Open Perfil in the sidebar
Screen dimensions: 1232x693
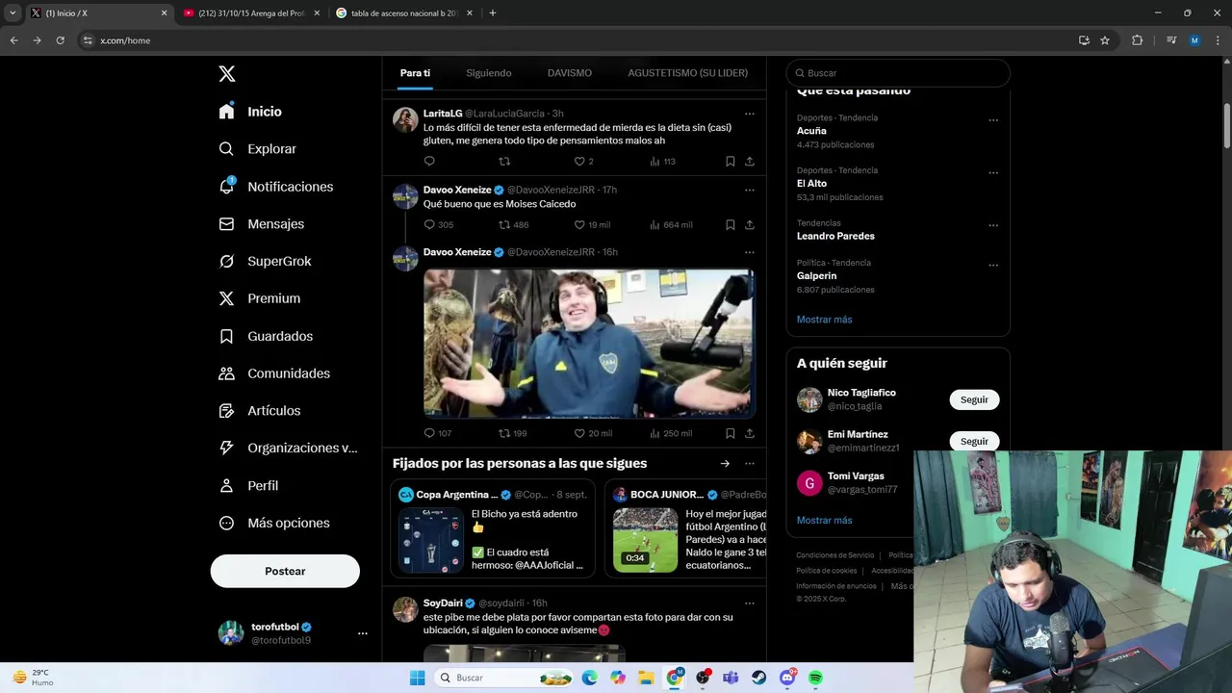[248, 486]
